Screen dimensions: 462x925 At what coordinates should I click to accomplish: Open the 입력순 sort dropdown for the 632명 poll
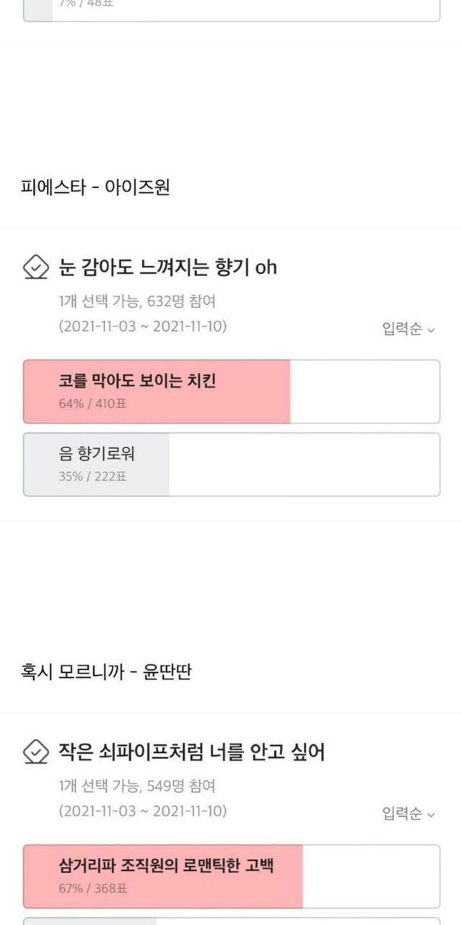[x=408, y=330]
